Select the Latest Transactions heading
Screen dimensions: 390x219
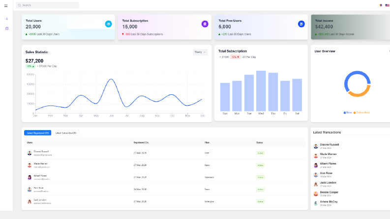click(x=327, y=133)
